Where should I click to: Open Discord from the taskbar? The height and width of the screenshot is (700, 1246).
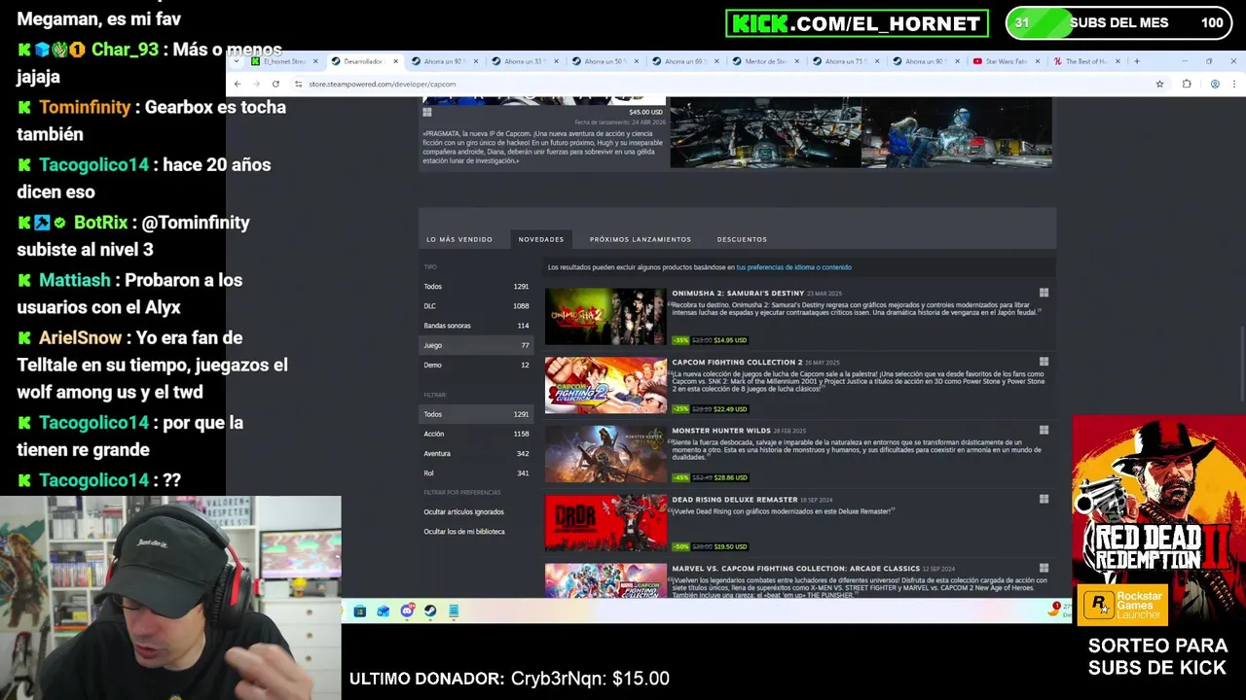click(407, 611)
